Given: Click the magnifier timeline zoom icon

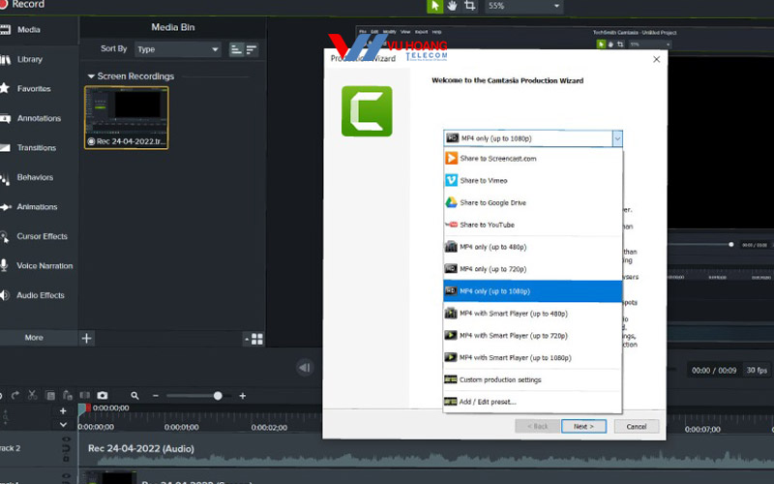Looking at the screenshot, I should click(x=134, y=396).
